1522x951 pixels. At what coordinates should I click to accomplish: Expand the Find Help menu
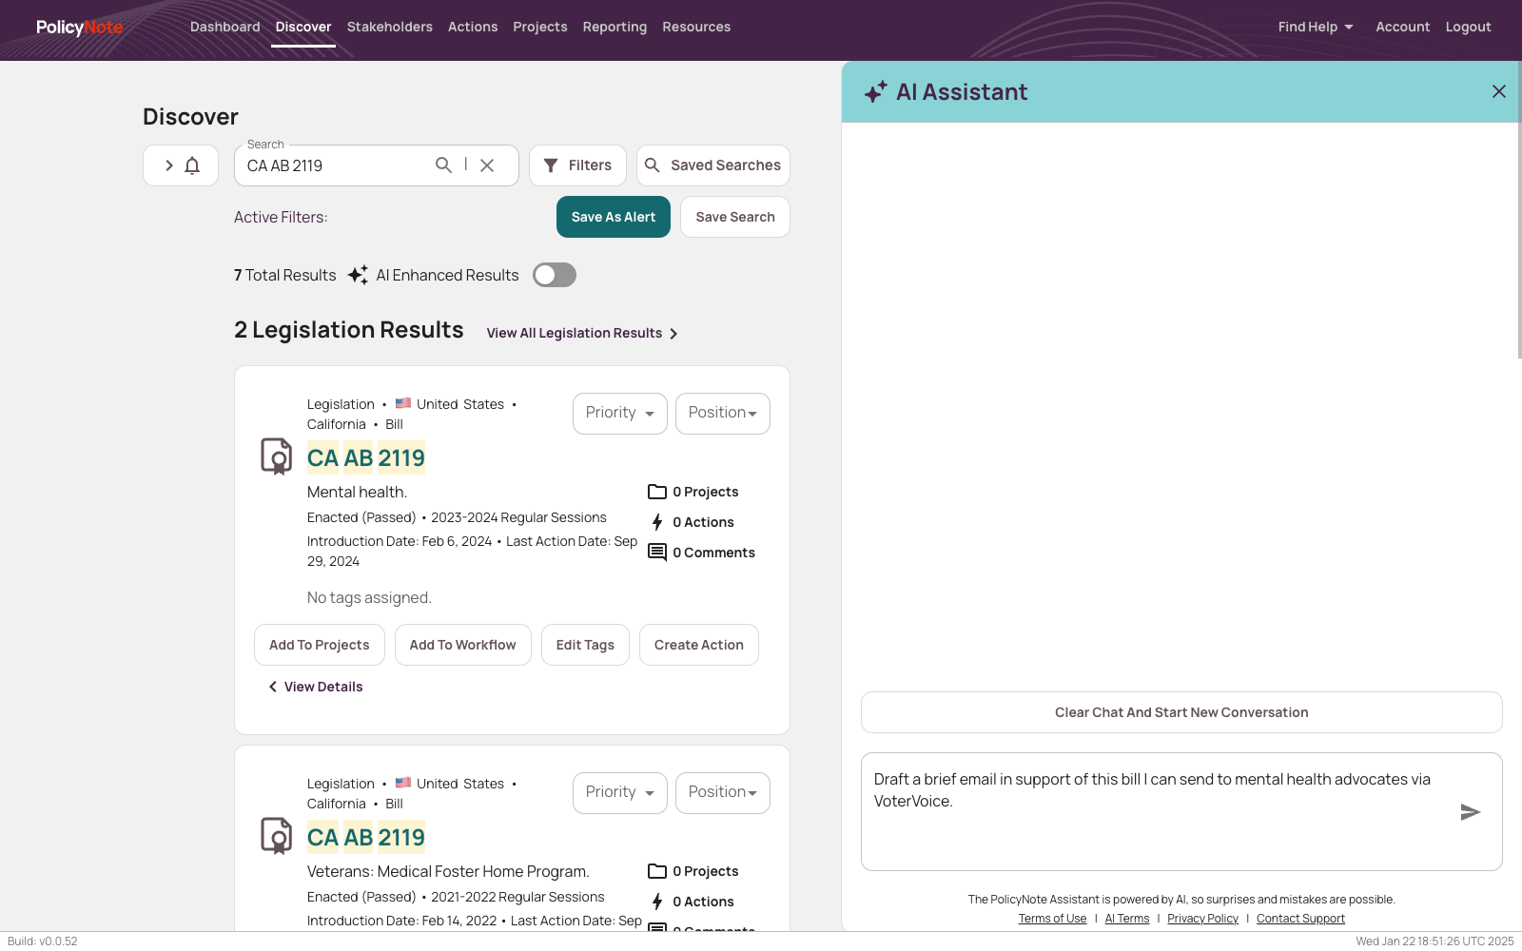pos(1315,27)
